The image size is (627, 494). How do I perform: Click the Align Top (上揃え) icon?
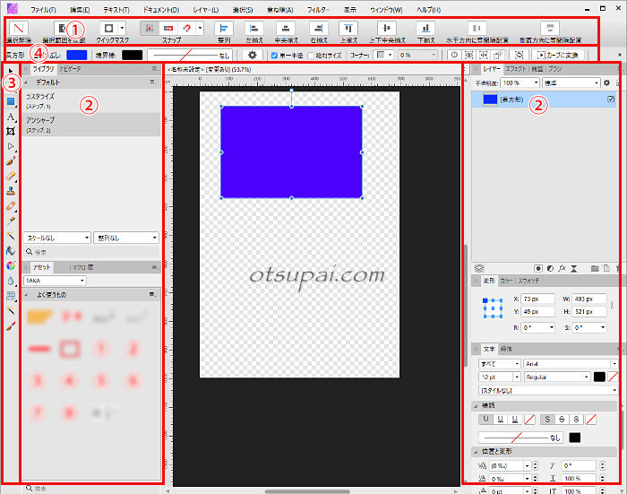[x=349, y=29]
